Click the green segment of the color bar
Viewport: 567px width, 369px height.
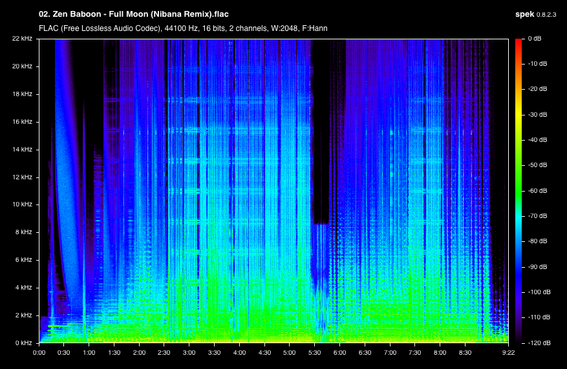tap(519, 177)
